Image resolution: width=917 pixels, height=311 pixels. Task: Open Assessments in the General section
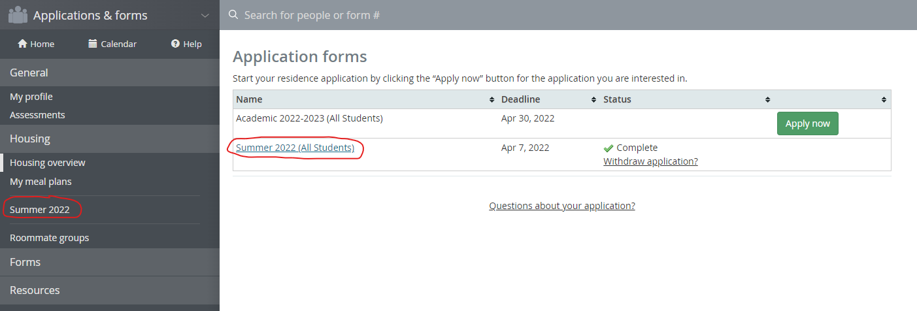(37, 115)
